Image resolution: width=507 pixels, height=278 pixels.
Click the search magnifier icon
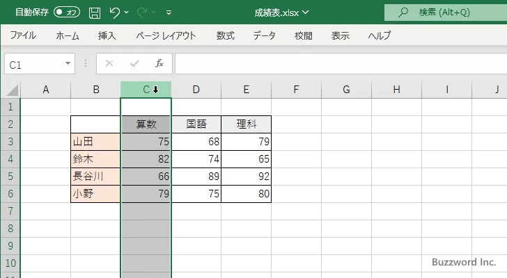[x=403, y=13]
